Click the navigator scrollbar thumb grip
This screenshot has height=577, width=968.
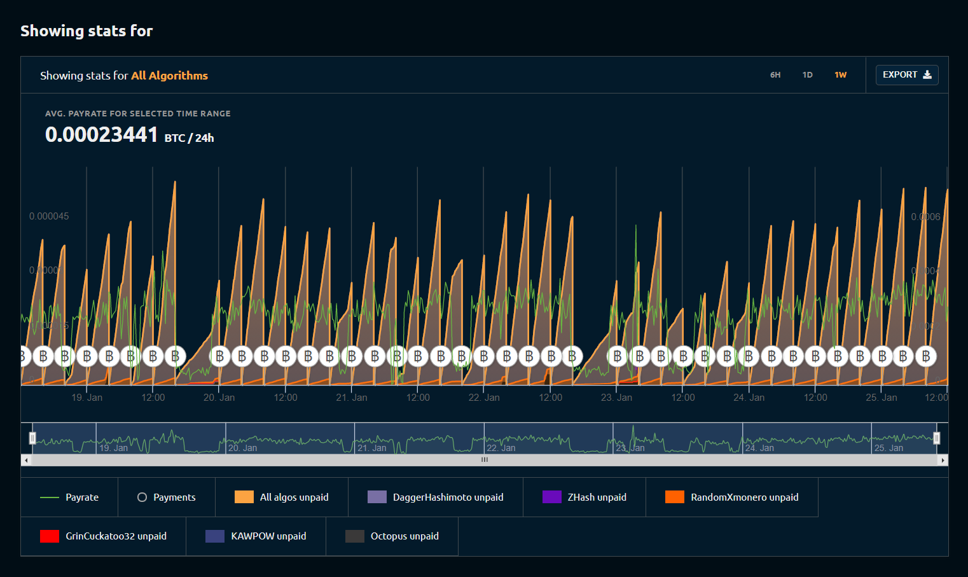tap(485, 460)
